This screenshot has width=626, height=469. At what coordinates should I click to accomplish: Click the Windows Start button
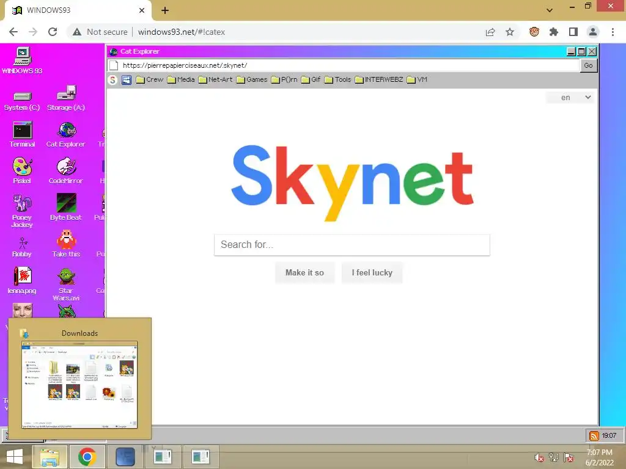click(15, 457)
